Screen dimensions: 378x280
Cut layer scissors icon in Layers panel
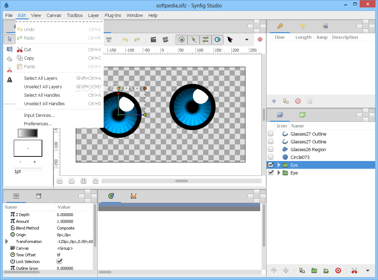[x=354, y=270]
